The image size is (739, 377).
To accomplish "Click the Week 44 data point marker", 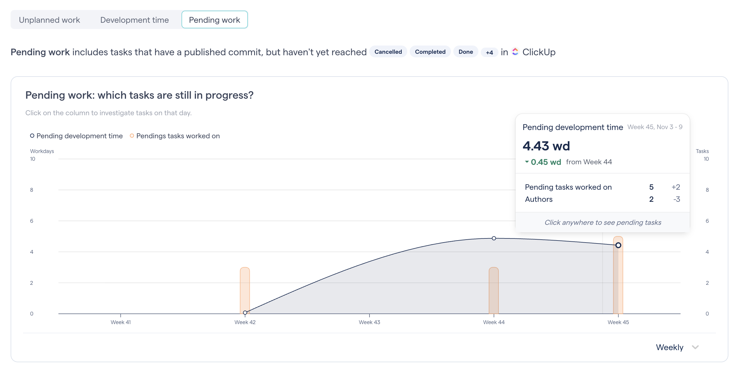I will 494,238.
